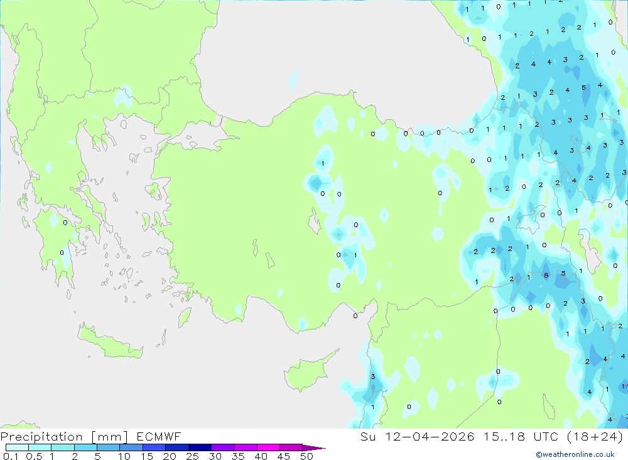
Task: Click the '40' legend scale label
Action: click(261, 456)
